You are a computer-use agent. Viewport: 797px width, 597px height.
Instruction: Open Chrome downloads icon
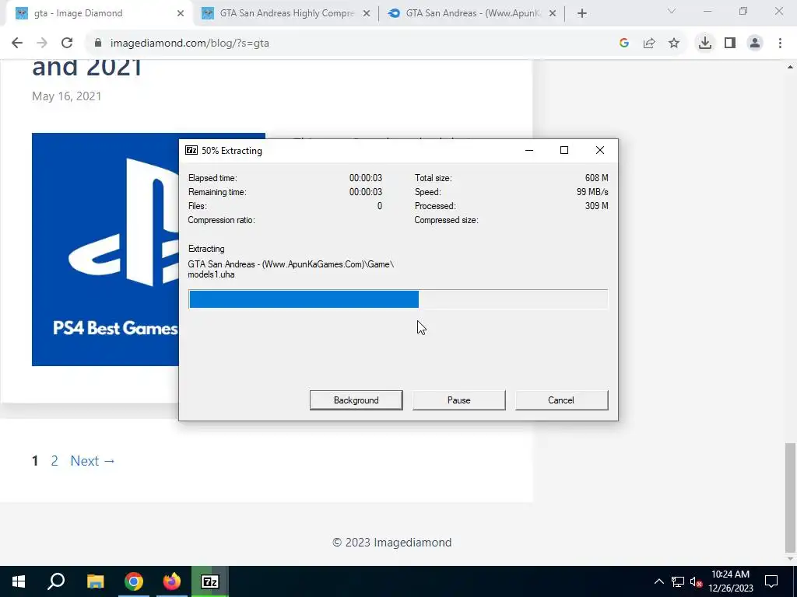click(x=705, y=44)
